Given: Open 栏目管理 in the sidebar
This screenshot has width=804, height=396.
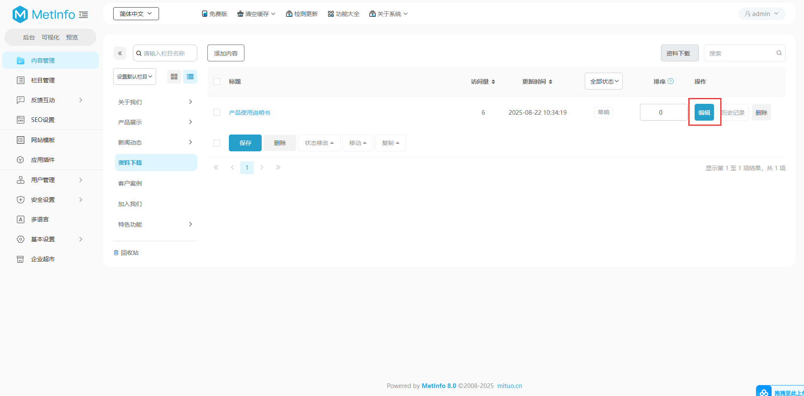Looking at the screenshot, I should point(43,80).
